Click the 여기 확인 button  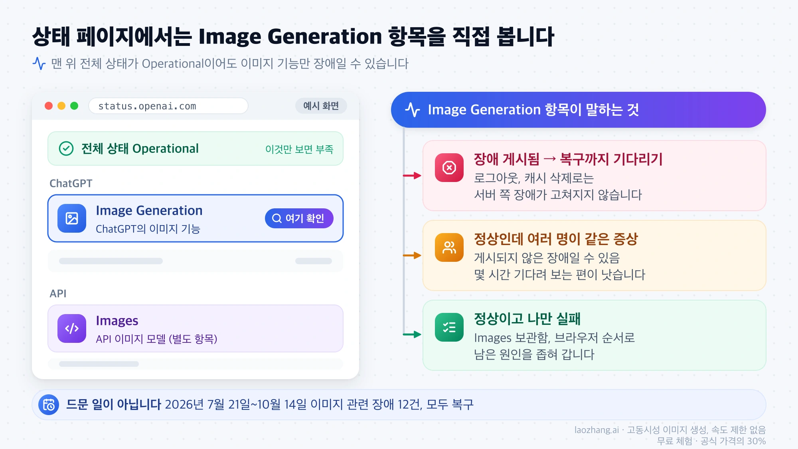click(x=299, y=218)
